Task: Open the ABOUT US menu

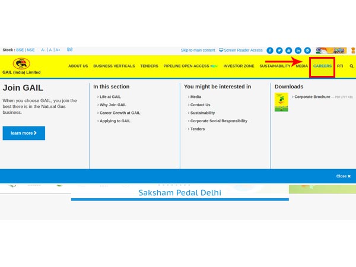Action: [78, 66]
